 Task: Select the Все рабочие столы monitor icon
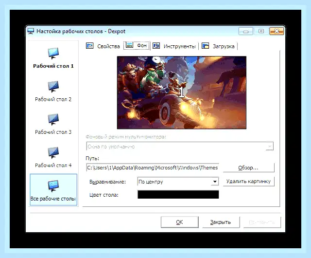[53, 186]
